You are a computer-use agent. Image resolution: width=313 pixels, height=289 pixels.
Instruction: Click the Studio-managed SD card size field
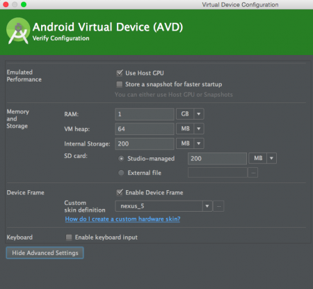coord(217,159)
